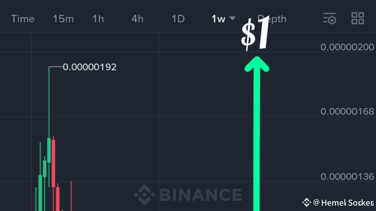376x211 pixels.
Task: Click the Binance diamond logo in the chart watermark
Action: coord(144,194)
